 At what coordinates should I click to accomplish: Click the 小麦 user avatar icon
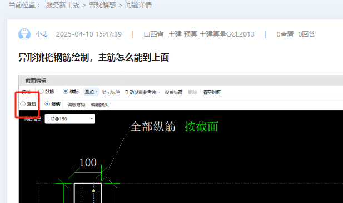click(24, 34)
